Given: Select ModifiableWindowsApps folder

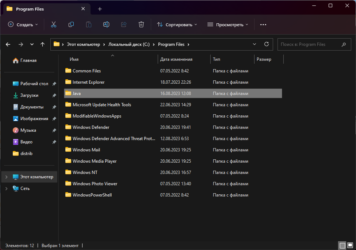Looking at the screenshot, I should (x=173, y=116).
